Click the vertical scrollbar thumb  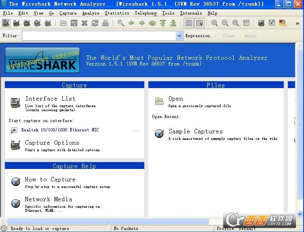[300, 124]
